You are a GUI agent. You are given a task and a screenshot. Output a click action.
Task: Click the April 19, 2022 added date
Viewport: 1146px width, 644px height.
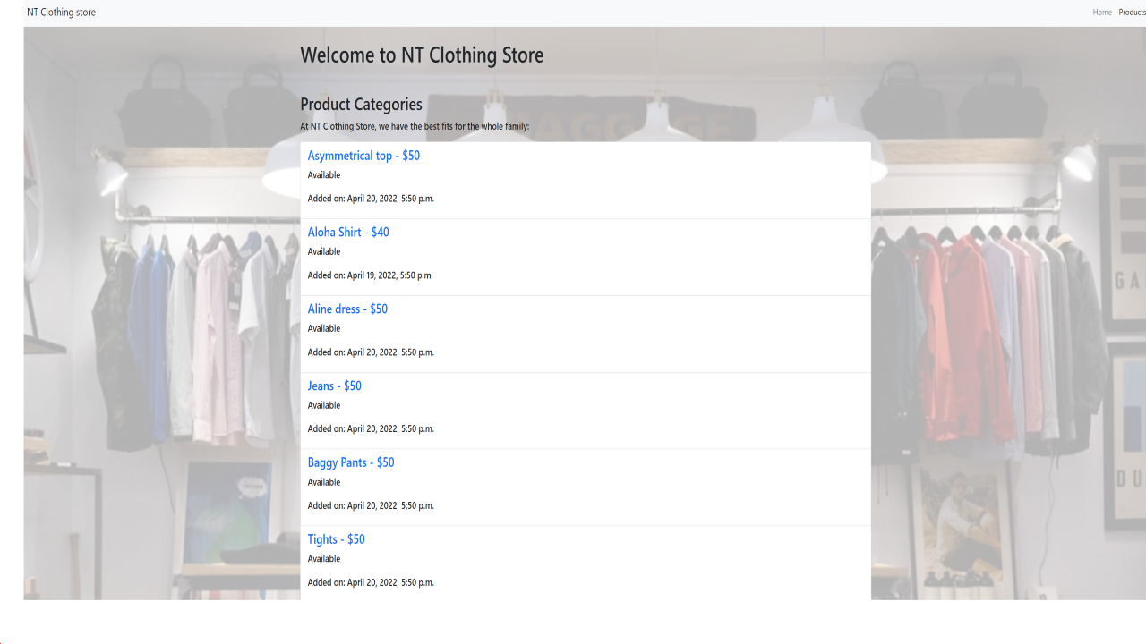[370, 275]
